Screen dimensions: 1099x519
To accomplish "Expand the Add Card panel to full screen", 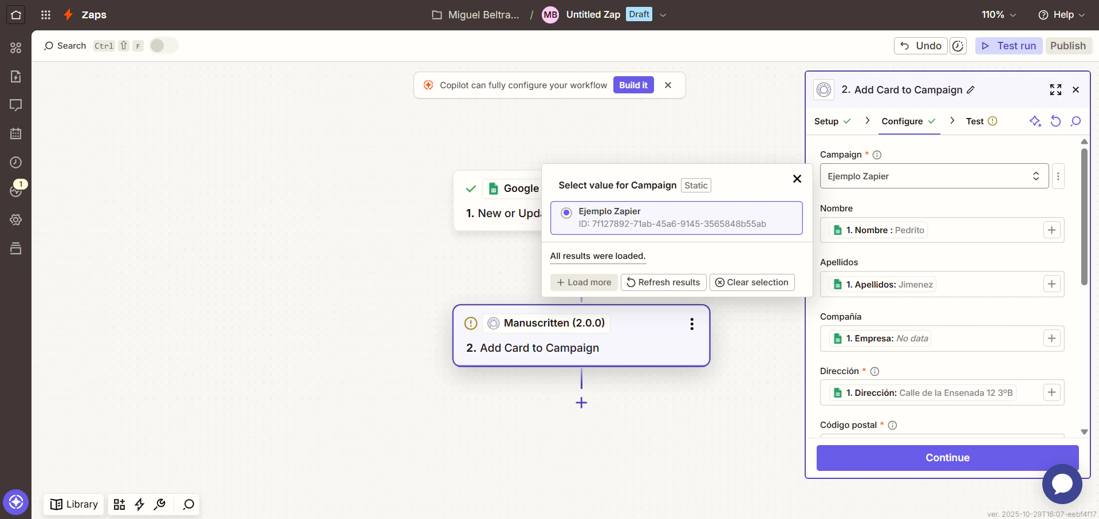I will 1056,89.
